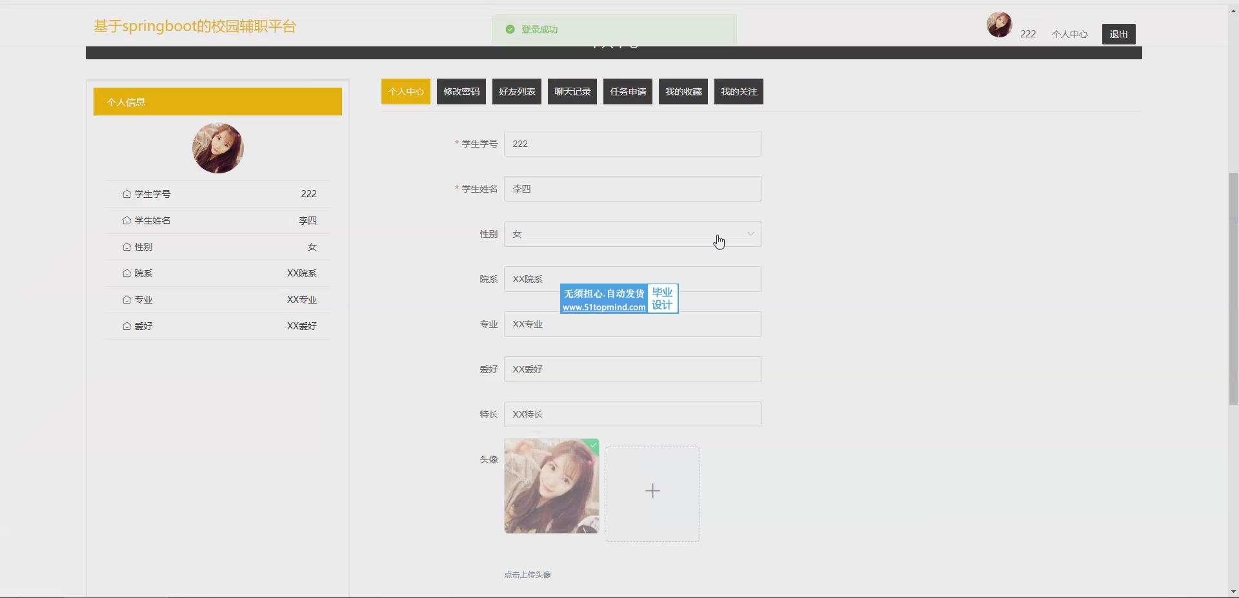The height and width of the screenshot is (598, 1239).
Task: Open the 好友列表 tab
Action: 517,92
